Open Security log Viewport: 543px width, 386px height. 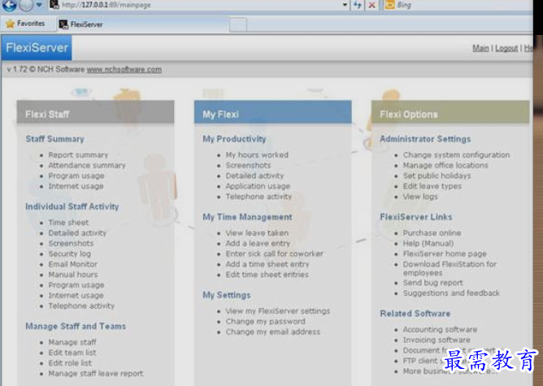pyautogui.click(x=70, y=254)
